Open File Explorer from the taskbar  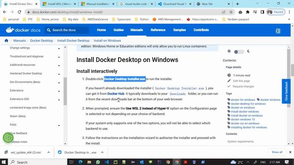pos(89,162)
